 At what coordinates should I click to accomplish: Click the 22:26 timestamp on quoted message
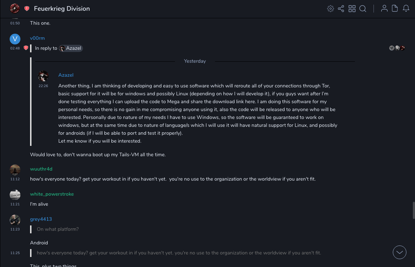point(43,86)
